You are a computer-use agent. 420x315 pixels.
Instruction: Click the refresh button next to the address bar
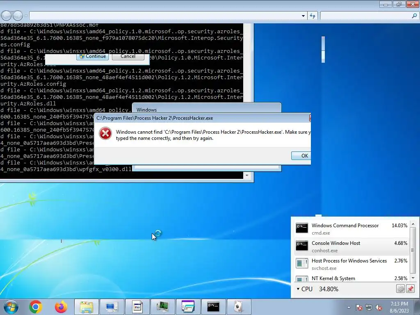[x=313, y=16]
